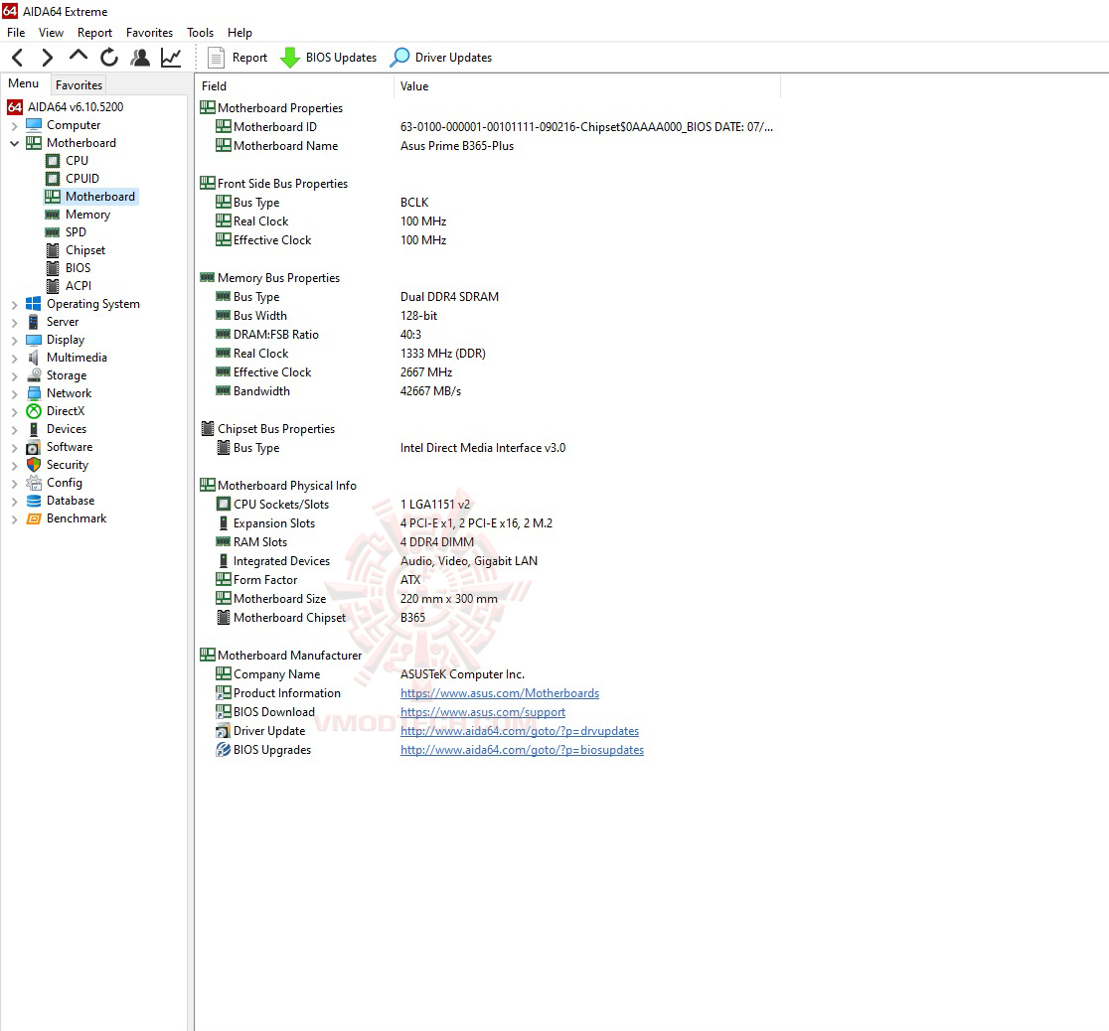
Task: Click the Back navigation arrow
Action: (x=18, y=58)
